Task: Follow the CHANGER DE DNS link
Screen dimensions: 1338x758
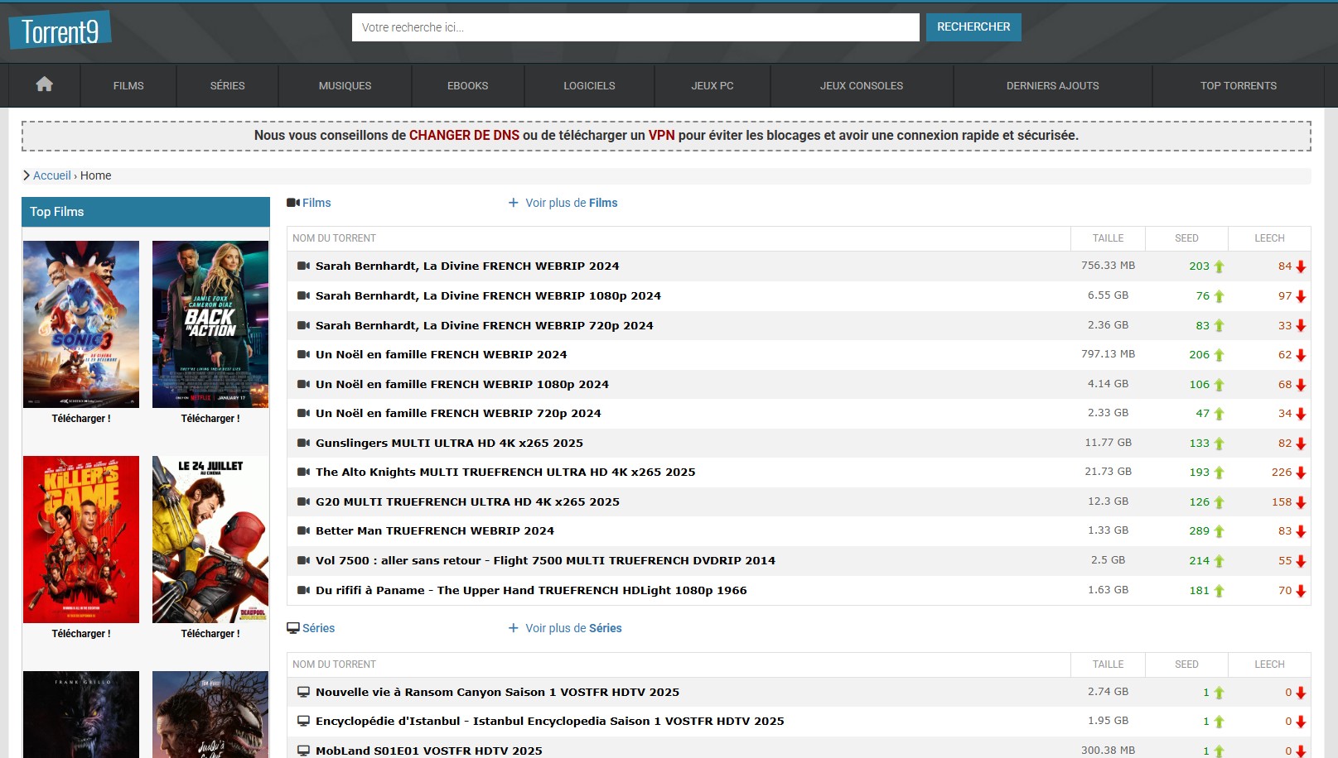Action: pos(464,135)
